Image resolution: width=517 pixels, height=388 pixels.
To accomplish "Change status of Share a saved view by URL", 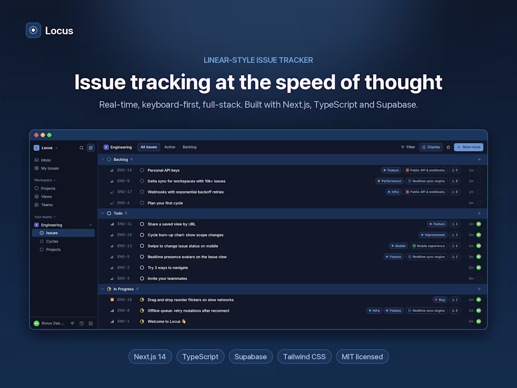I will click(142, 224).
